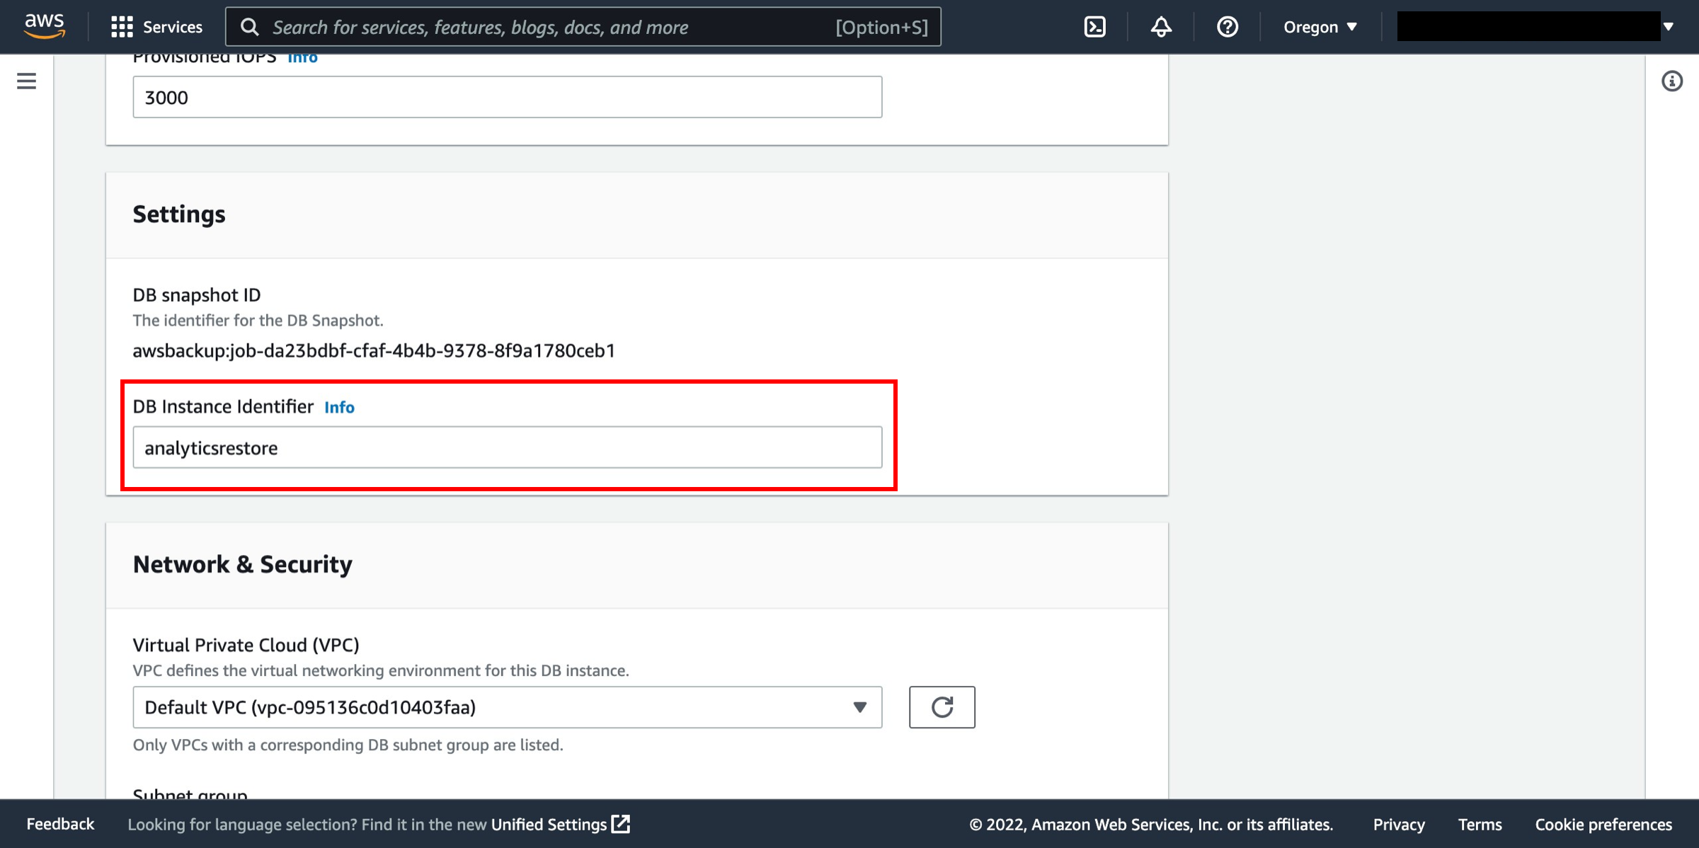Open the info panel icon at right
1699x848 pixels.
(1672, 81)
